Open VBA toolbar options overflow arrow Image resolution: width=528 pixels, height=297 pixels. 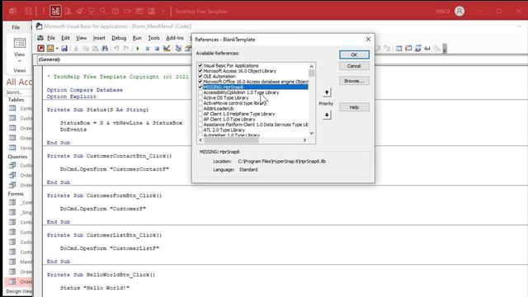click(x=445, y=49)
